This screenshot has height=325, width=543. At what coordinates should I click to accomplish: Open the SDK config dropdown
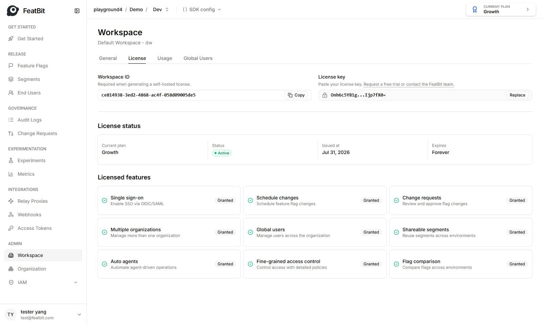[x=202, y=9]
